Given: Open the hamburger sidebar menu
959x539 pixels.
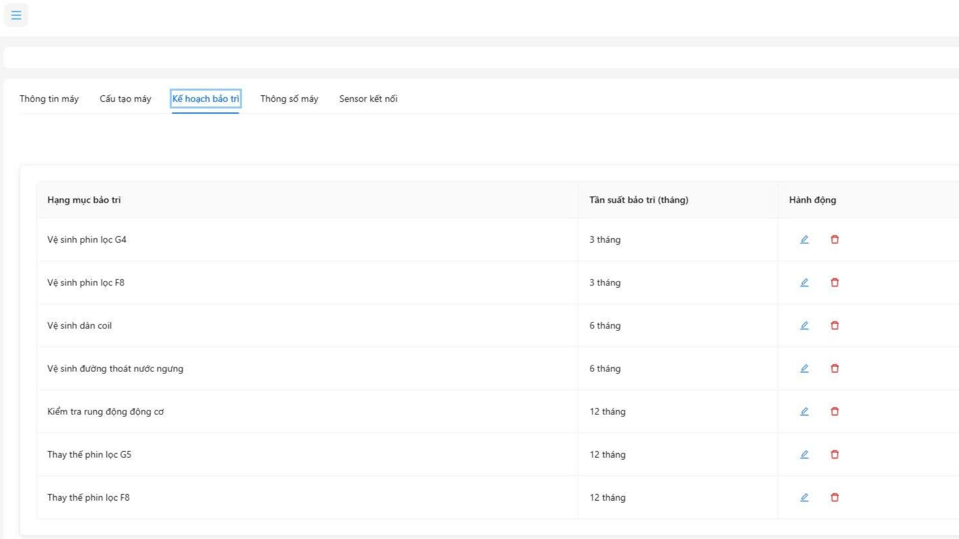Looking at the screenshot, I should coord(16,15).
